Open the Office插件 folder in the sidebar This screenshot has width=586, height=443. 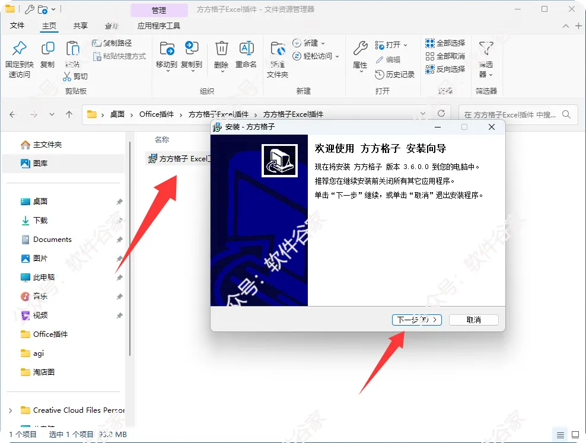pyautogui.click(x=44, y=334)
